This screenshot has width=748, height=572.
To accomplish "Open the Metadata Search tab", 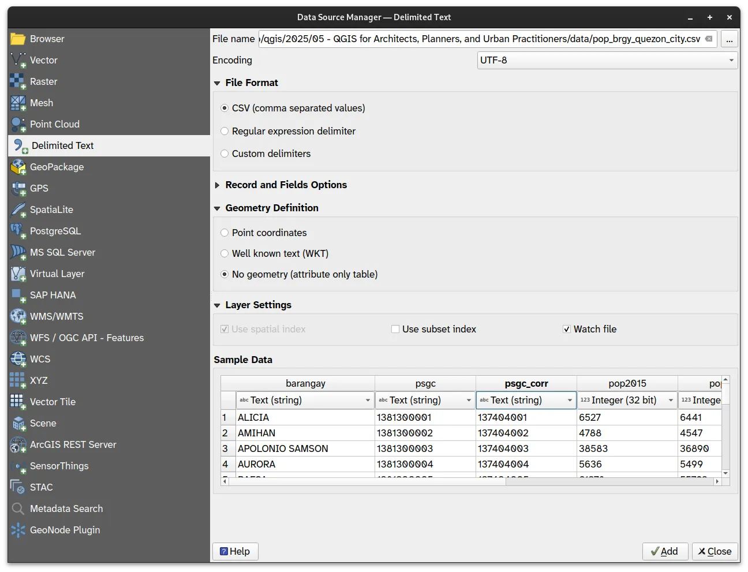I will 66,509.
